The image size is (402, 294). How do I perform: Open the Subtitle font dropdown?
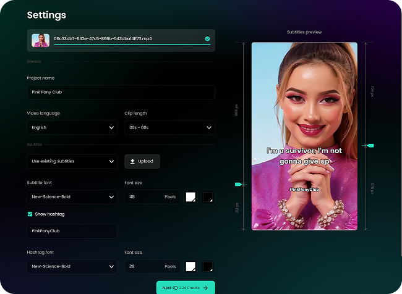72,197
